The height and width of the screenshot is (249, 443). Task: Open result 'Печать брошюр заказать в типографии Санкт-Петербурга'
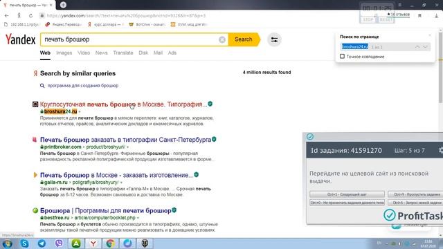click(125, 140)
